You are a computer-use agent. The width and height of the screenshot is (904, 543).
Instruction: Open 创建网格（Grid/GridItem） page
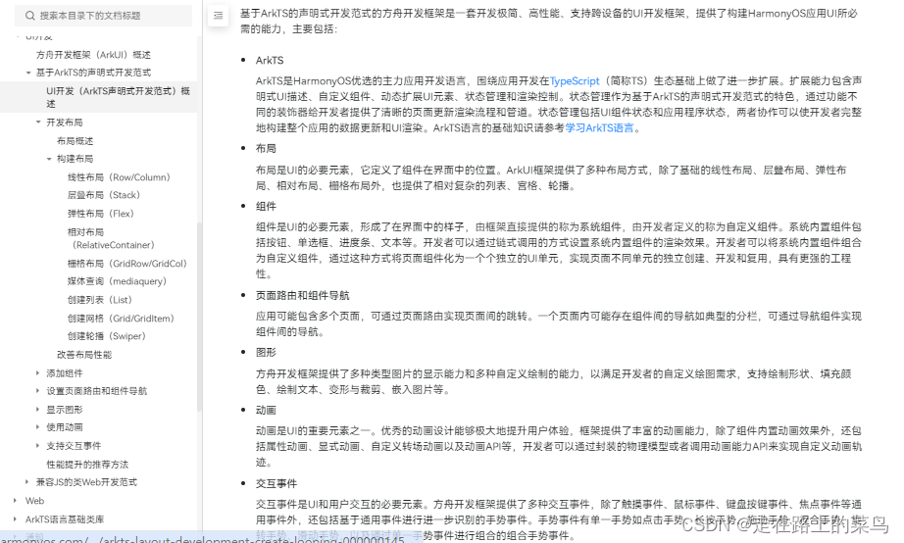pyautogui.click(x=121, y=319)
